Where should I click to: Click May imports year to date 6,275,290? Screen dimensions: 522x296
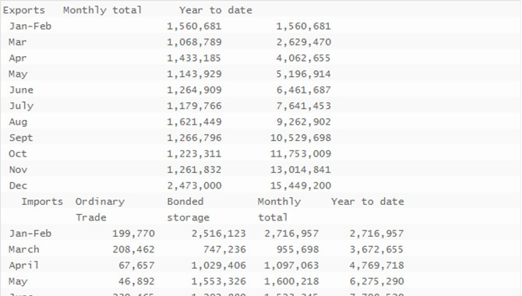376,282
